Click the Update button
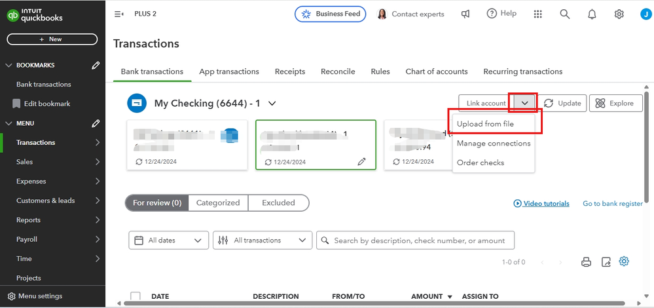 (562, 103)
